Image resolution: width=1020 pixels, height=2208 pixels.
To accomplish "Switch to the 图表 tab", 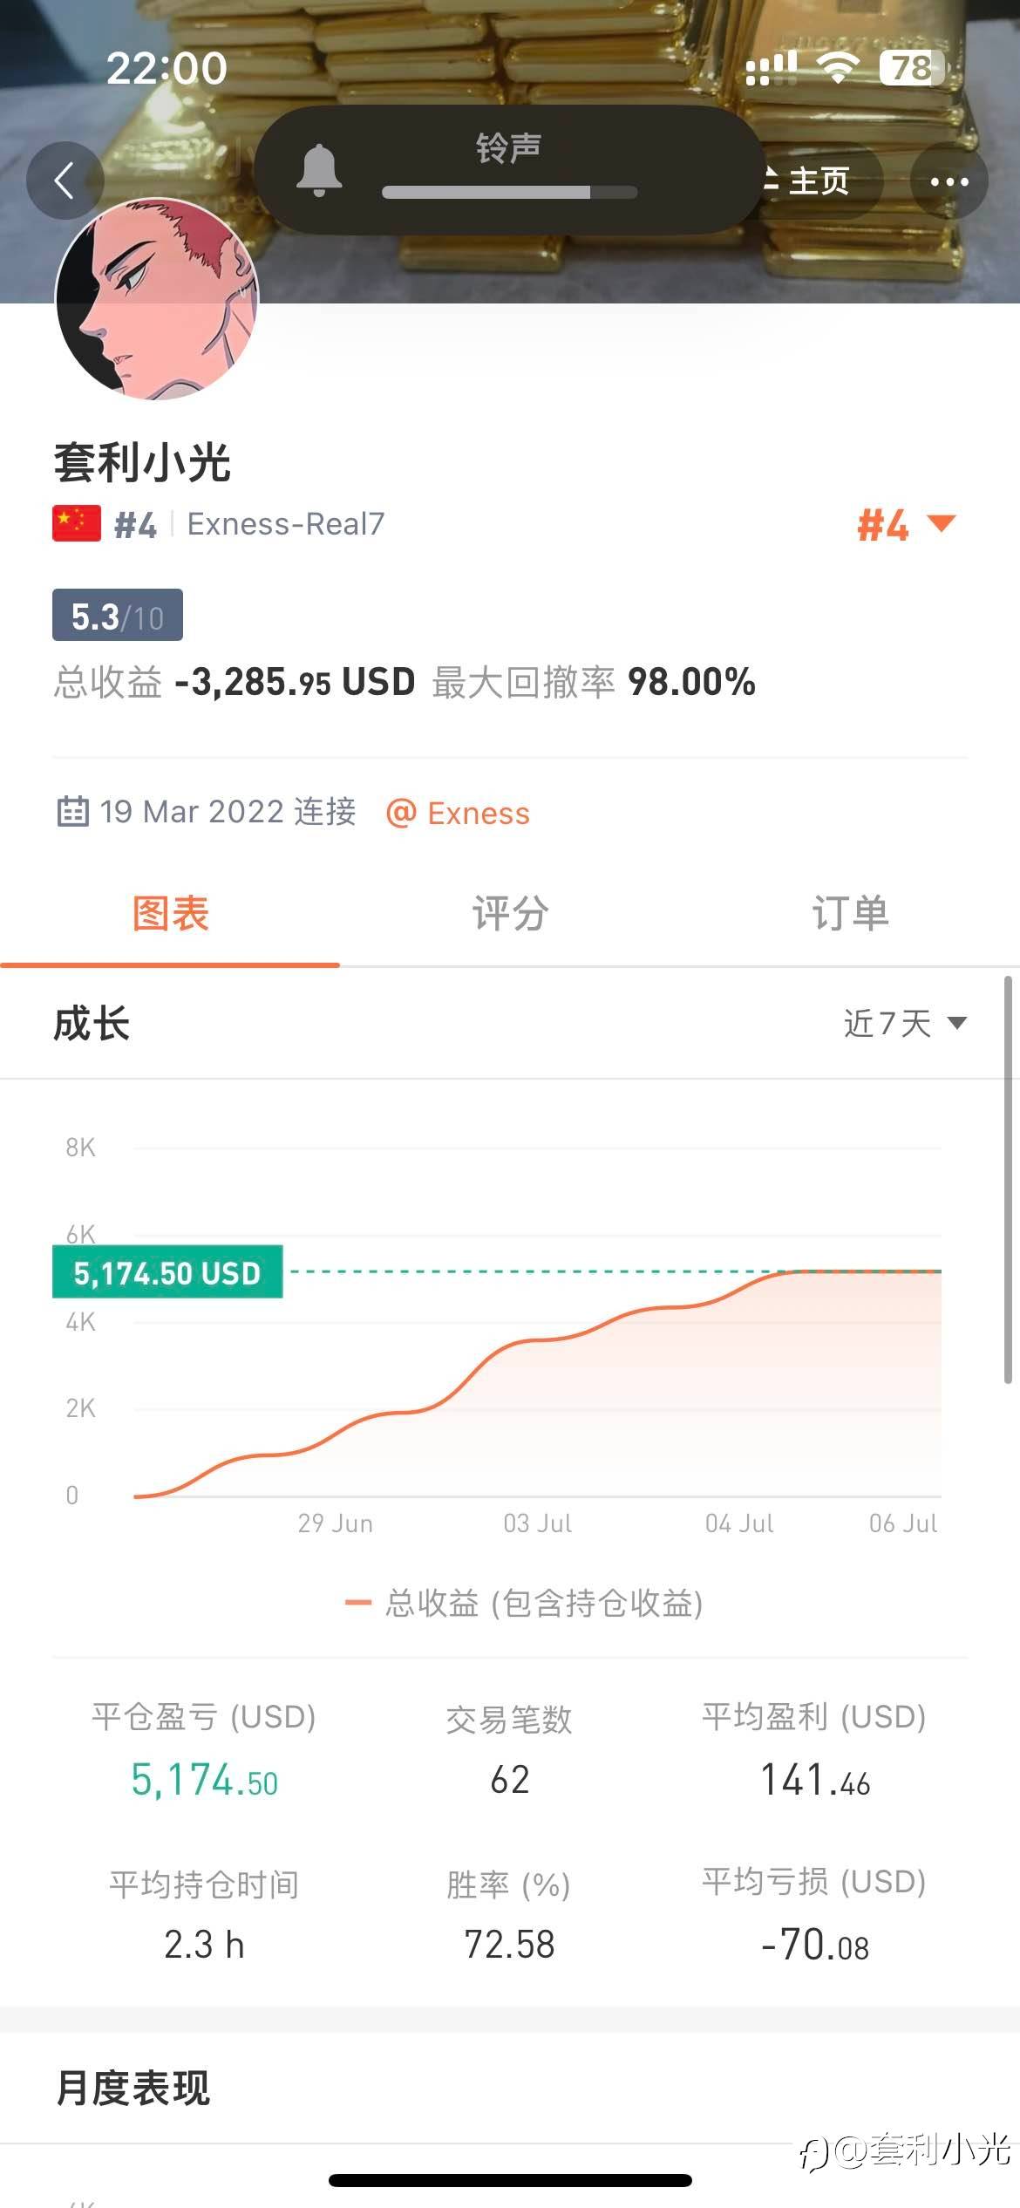I will point(170,914).
